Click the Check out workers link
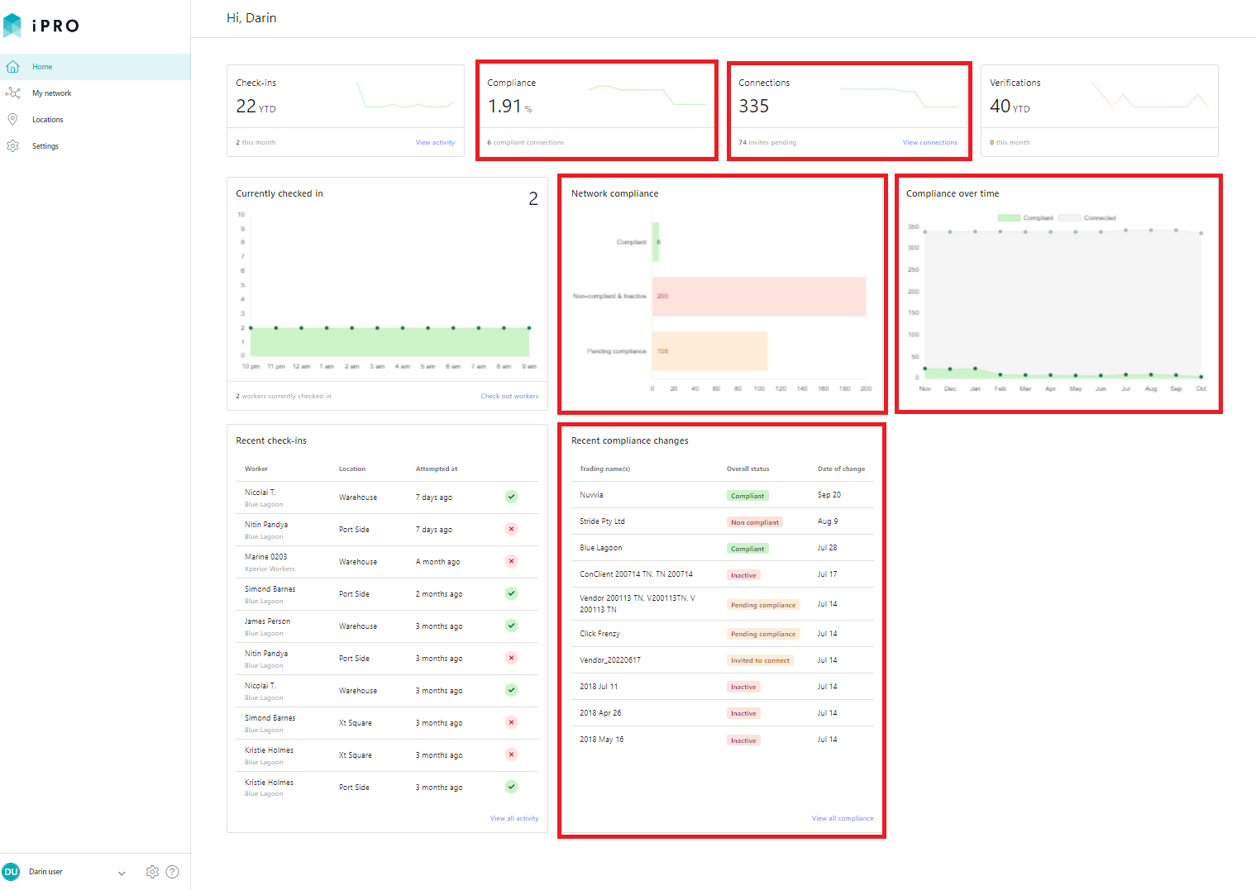This screenshot has height=890, width=1256. click(x=509, y=396)
